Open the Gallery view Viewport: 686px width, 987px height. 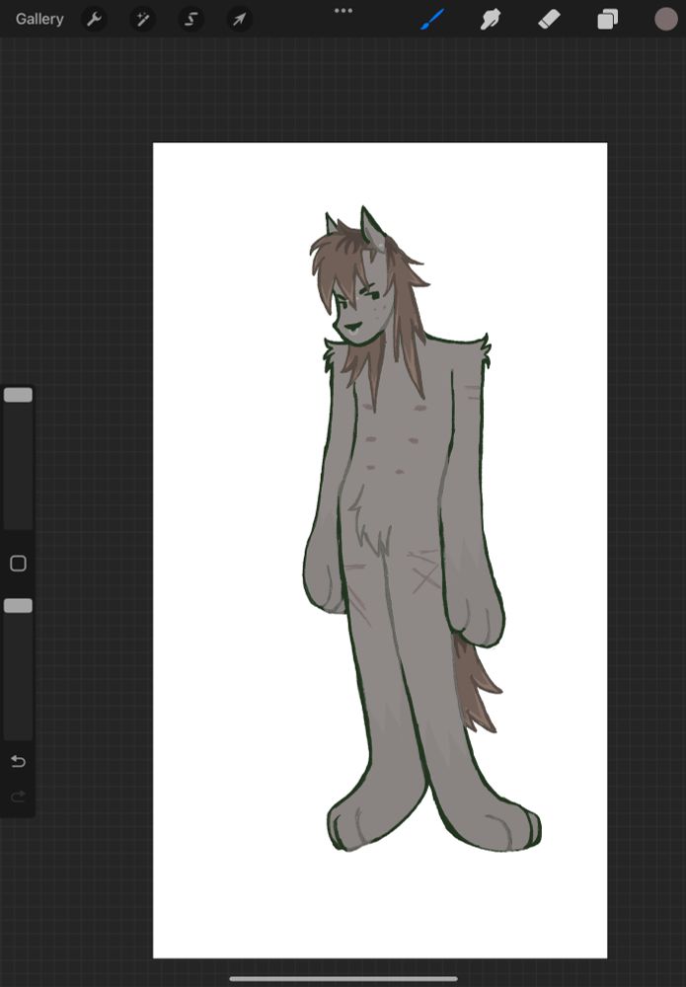point(39,20)
